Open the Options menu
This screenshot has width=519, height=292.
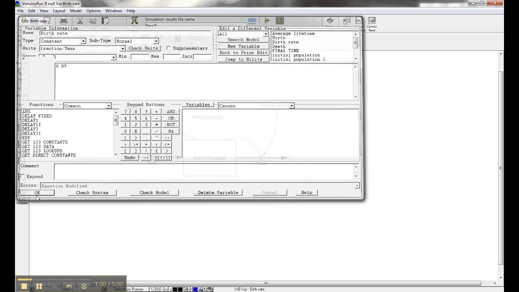[94, 11]
